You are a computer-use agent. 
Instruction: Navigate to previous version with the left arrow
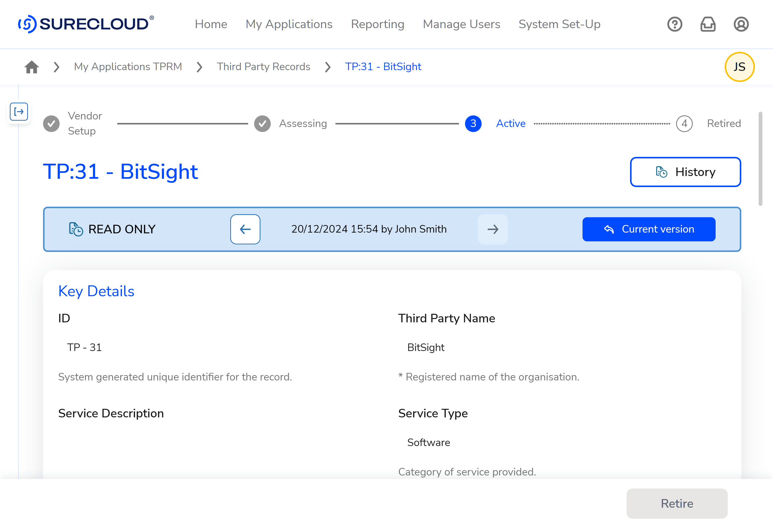[x=245, y=229]
